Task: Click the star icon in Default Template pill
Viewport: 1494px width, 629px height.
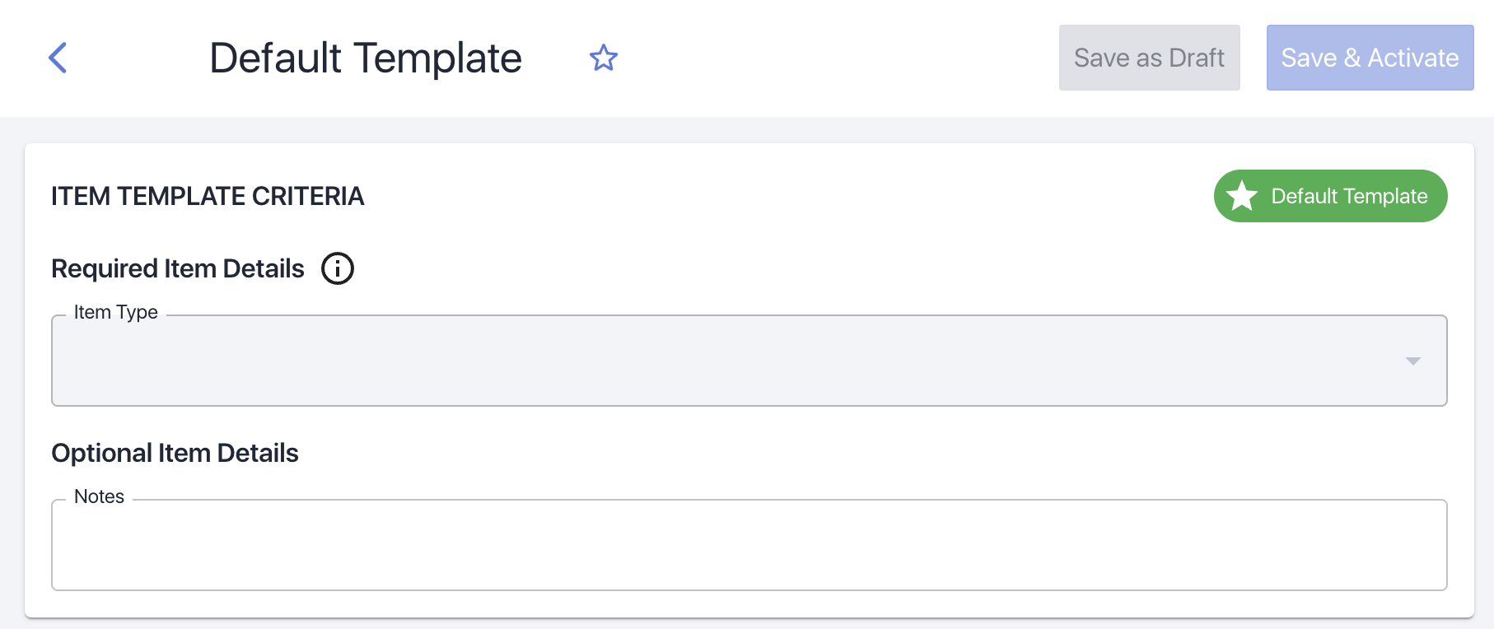Action: click(x=1242, y=196)
